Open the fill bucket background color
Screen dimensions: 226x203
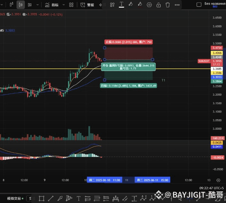(x=131, y=4)
